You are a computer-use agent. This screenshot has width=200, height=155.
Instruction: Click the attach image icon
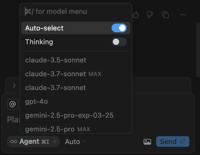pyautogui.click(x=147, y=142)
